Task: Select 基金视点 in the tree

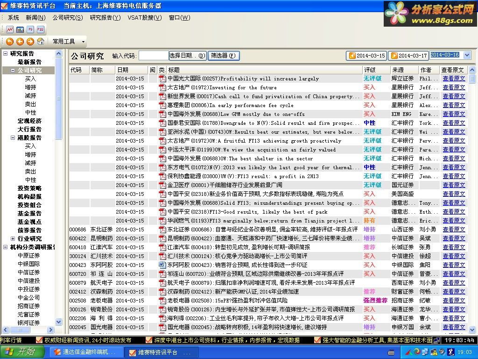Action: pyautogui.click(x=29, y=222)
